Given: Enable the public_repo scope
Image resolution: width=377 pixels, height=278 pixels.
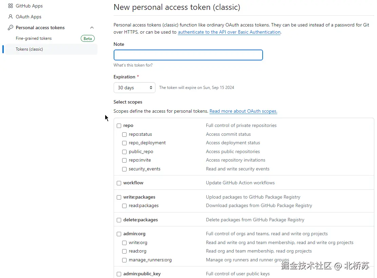Looking at the screenshot, I should tap(125, 152).
